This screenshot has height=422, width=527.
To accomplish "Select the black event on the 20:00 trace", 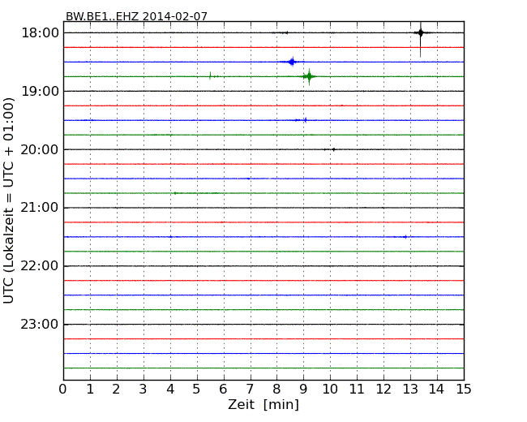I will 333,149.
